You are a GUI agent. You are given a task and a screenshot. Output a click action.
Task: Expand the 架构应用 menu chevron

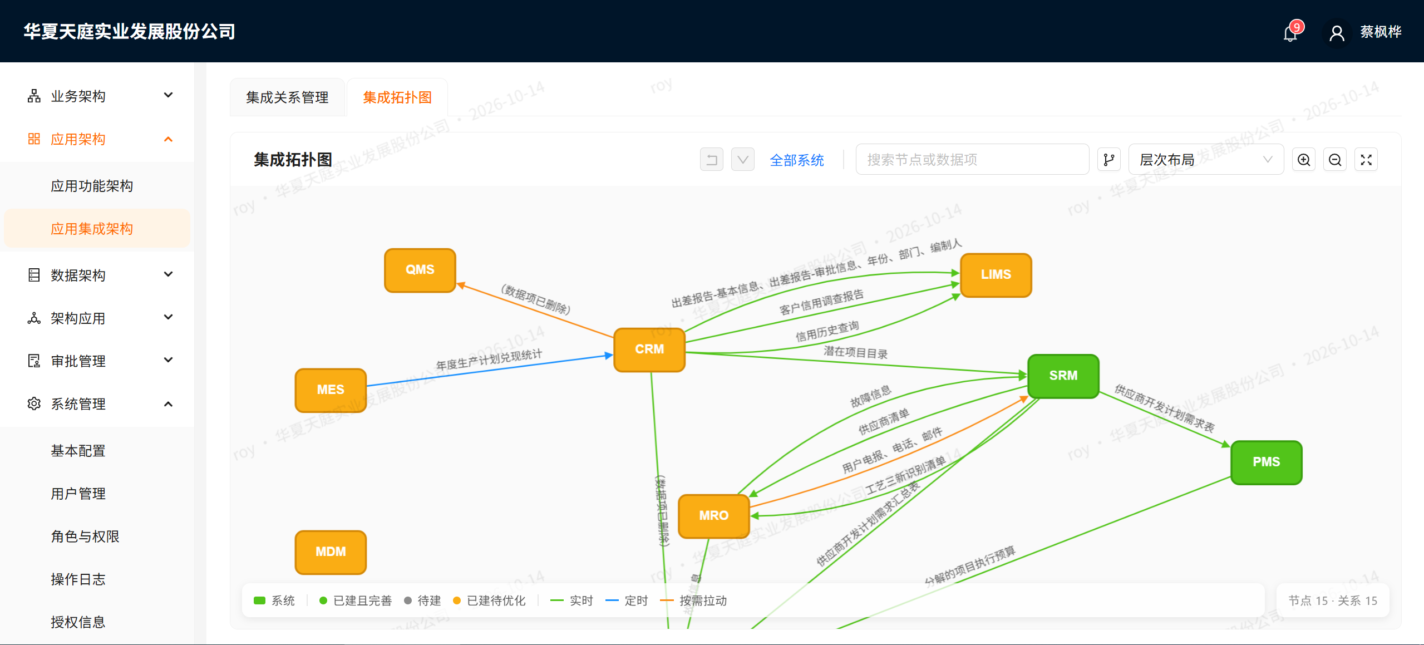click(x=168, y=317)
